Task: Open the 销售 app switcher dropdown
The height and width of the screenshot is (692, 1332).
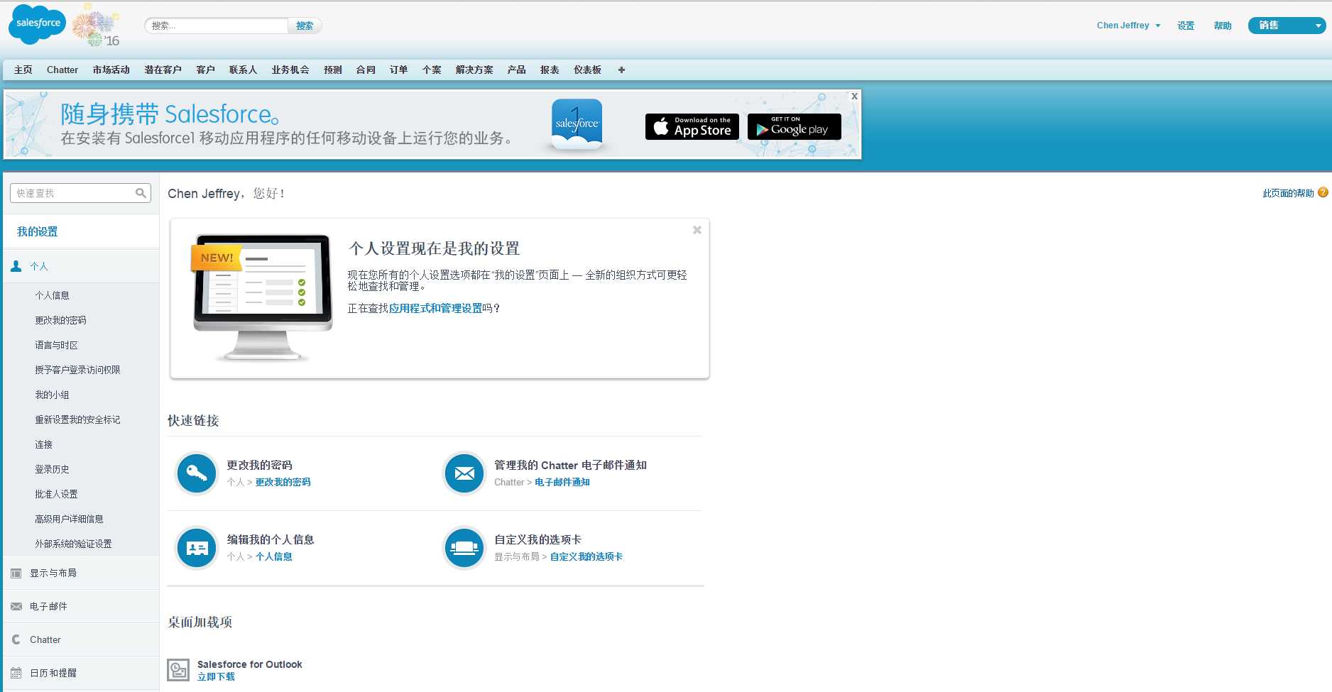Action: [1287, 26]
